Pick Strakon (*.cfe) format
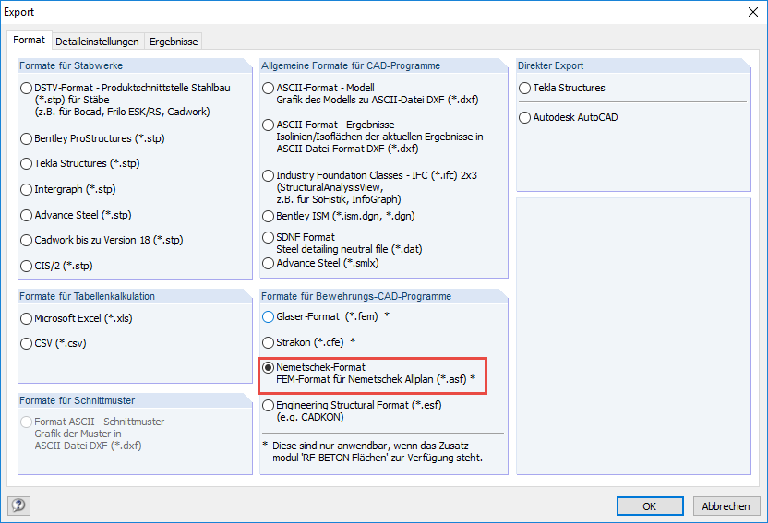Viewport: 768px width, 523px height. tap(269, 342)
